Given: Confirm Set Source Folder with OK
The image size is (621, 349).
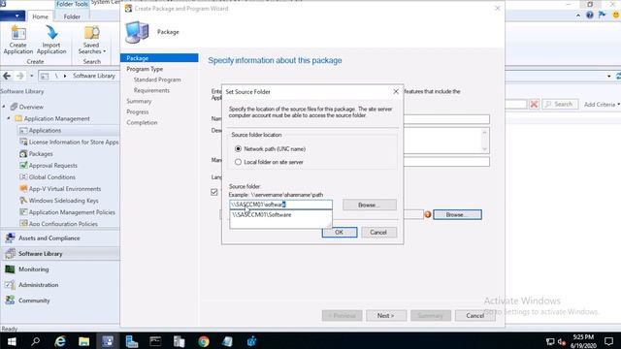Looking at the screenshot, I should click(340, 233).
